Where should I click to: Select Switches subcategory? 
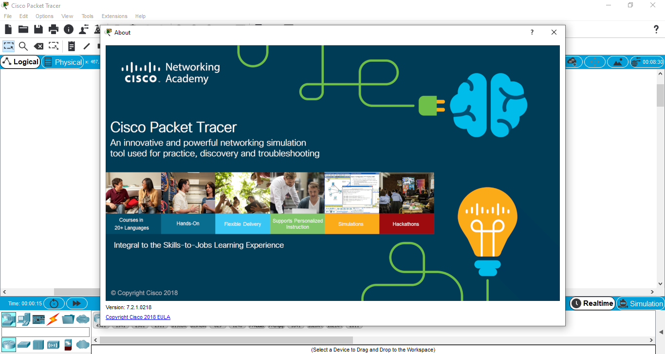pyautogui.click(x=24, y=344)
